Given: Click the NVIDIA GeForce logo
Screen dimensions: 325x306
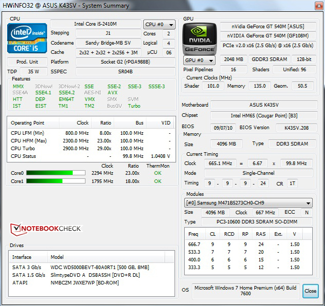Looking at the screenshot, I should pyautogui.click(x=200, y=39).
